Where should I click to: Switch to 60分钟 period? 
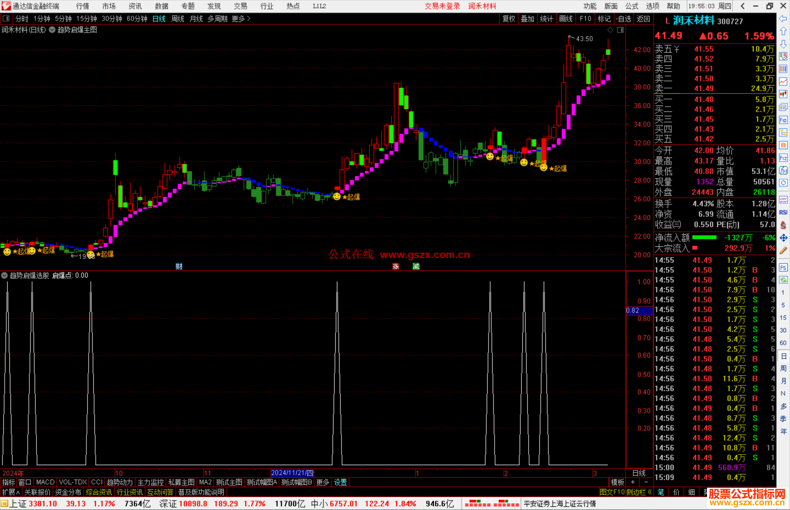[x=137, y=19]
